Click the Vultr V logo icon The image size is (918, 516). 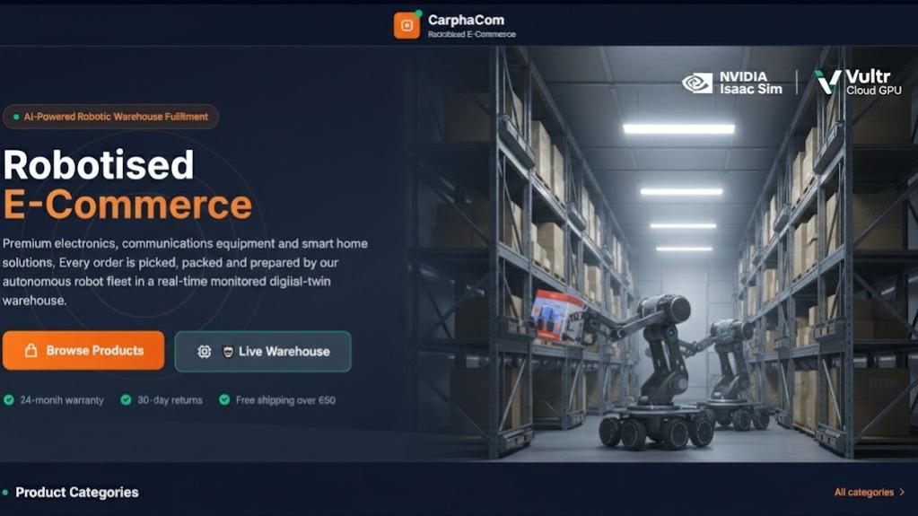tap(828, 82)
